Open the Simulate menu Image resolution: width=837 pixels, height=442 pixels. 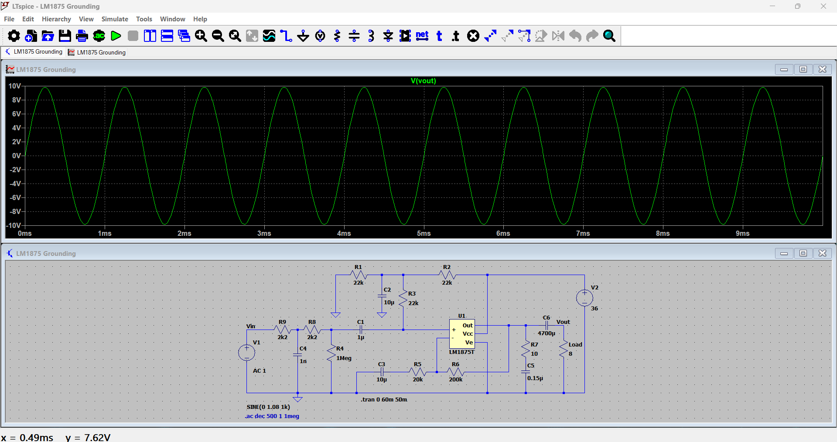(x=115, y=19)
